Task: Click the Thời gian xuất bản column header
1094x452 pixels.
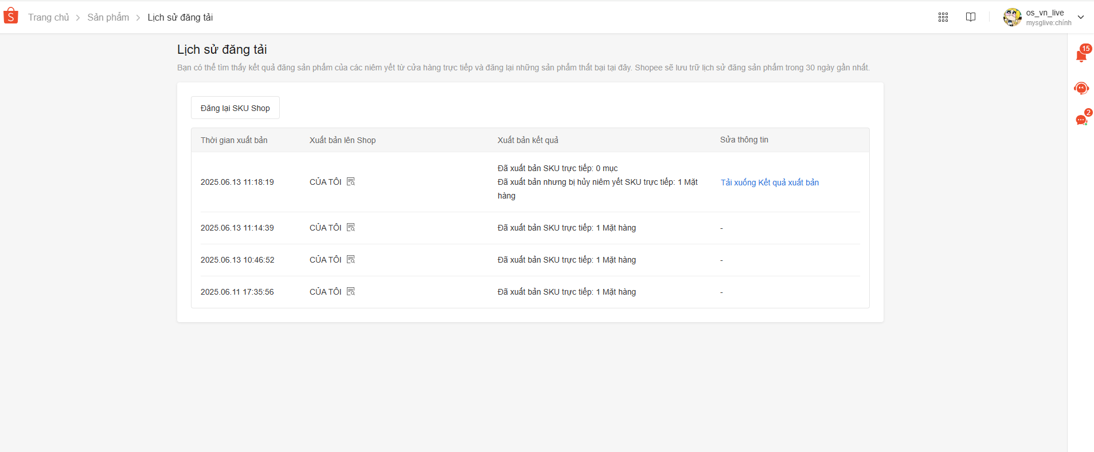Action: coord(234,140)
